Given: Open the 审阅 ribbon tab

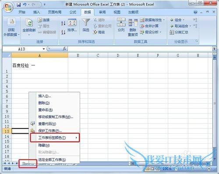Looking at the screenshot, I should (102, 12).
